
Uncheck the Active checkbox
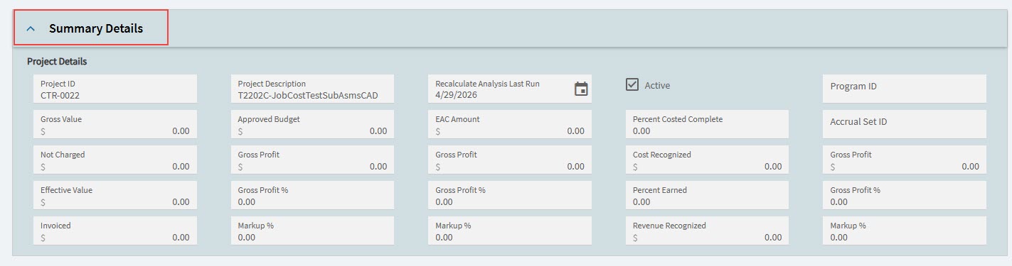tap(632, 84)
